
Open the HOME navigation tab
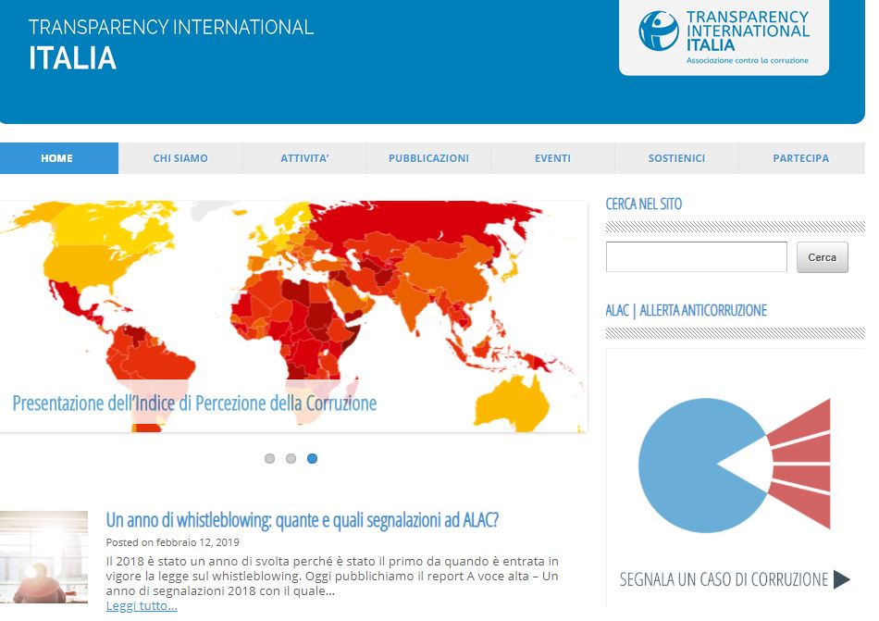coord(59,158)
